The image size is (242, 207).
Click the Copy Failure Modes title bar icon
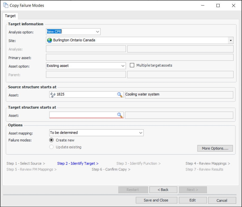pyautogui.click(x=6, y=5)
